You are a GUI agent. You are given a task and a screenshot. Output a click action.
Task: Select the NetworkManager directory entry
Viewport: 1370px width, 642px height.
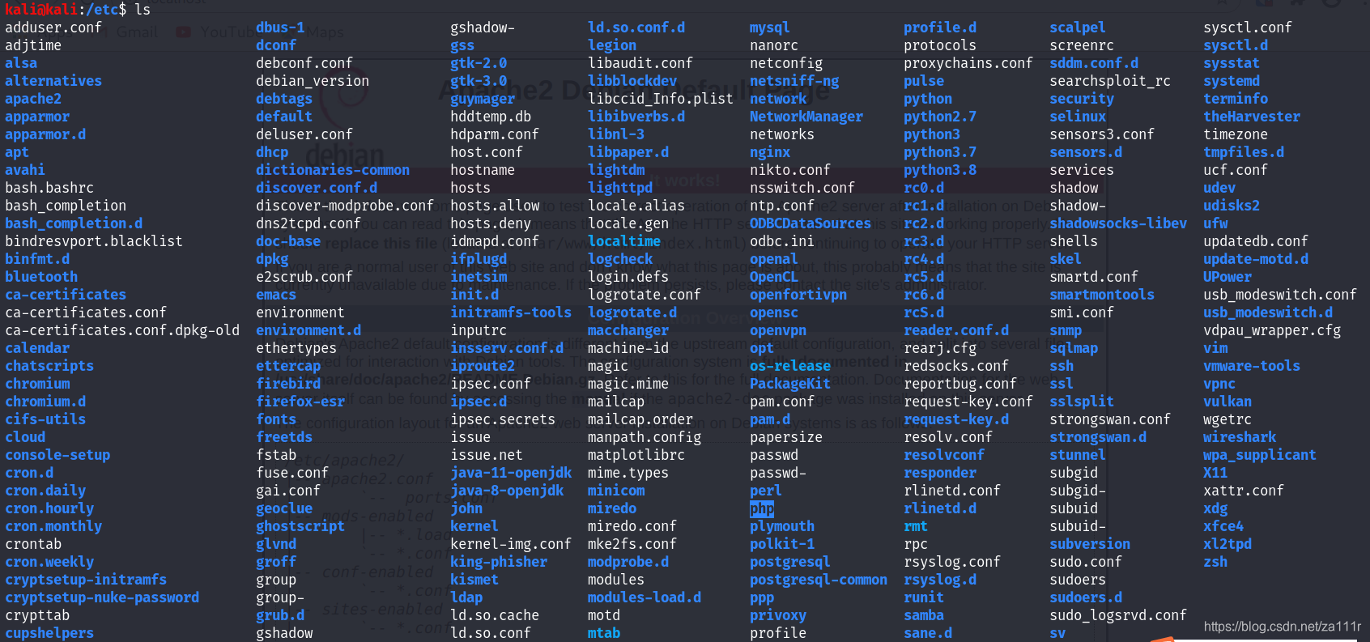coord(806,117)
